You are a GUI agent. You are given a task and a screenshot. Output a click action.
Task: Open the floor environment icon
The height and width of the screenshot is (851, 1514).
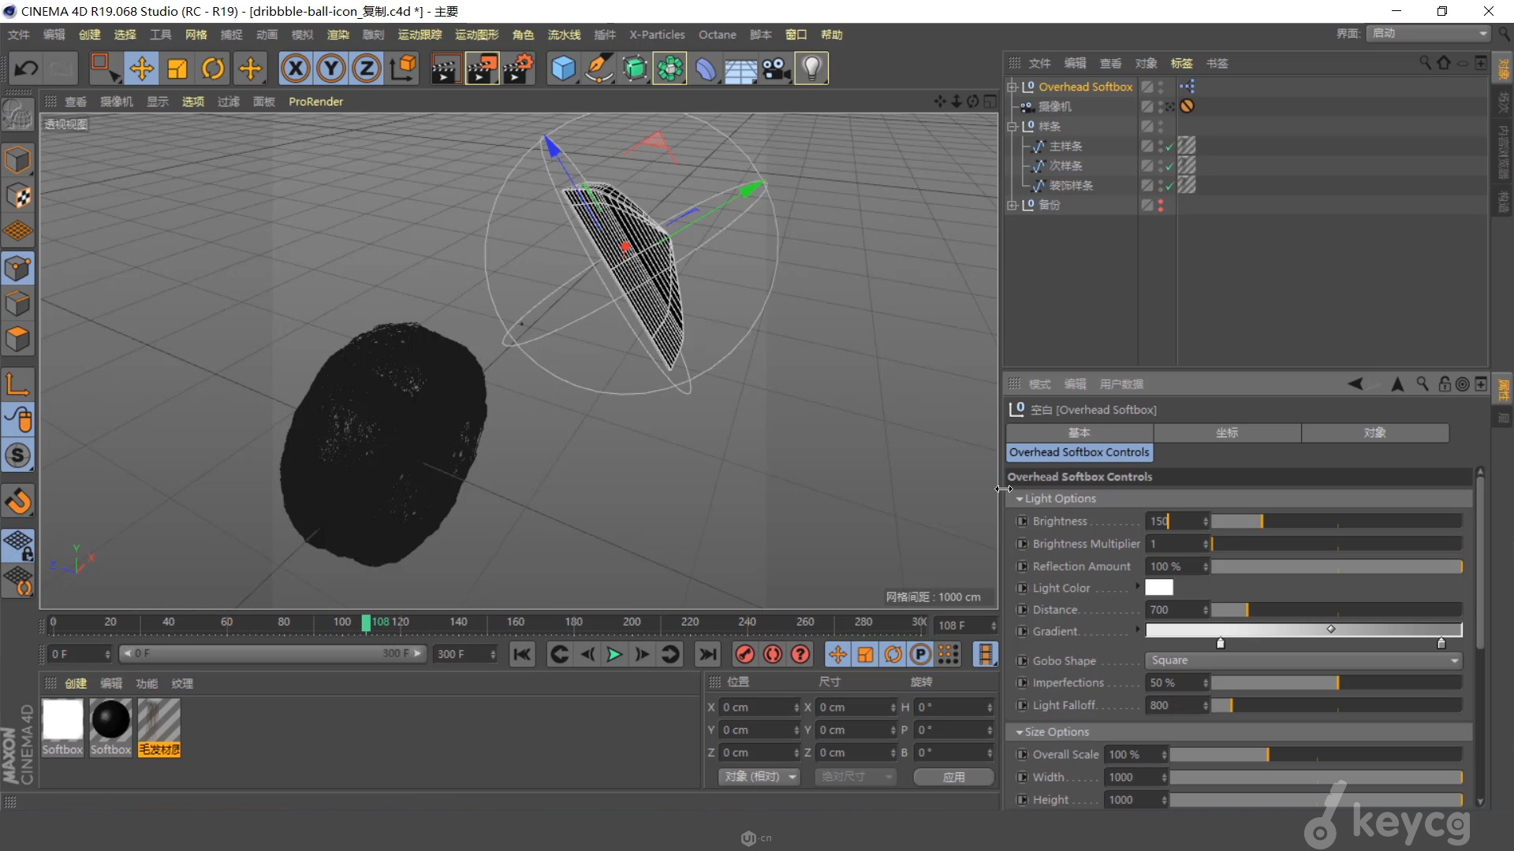[x=741, y=69]
